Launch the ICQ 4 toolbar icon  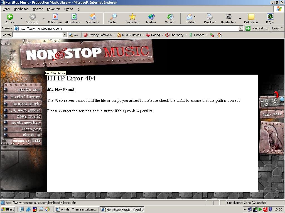point(270,17)
